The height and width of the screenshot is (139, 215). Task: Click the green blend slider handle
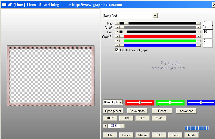click(170, 102)
